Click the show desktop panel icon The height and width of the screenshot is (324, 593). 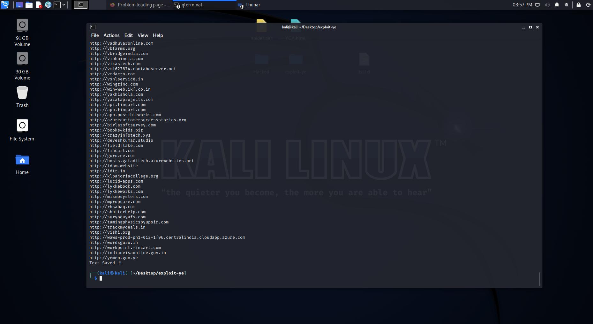tap(19, 5)
